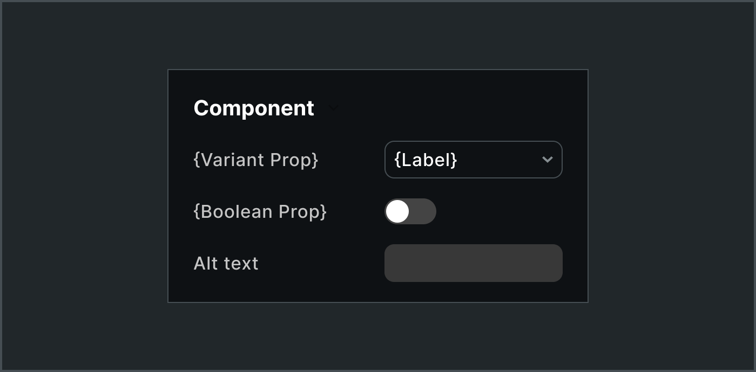Click the {Label} text in the combo box
Viewport: 756px width, 372px height.
(x=426, y=160)
